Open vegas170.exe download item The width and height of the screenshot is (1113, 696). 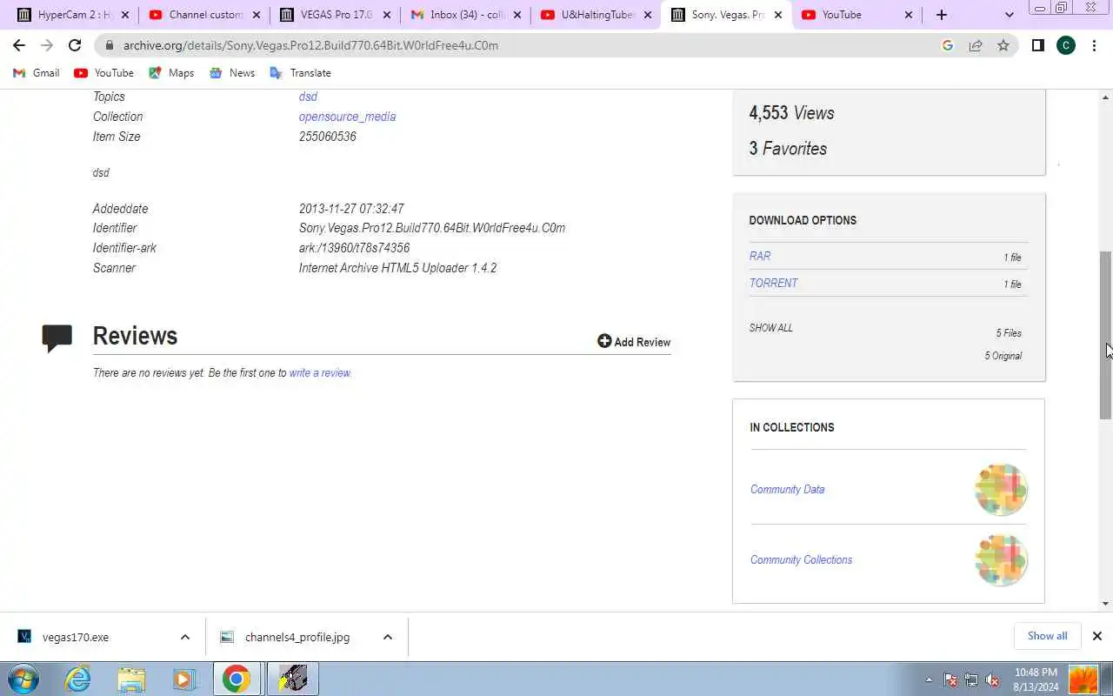click(76, 637)
